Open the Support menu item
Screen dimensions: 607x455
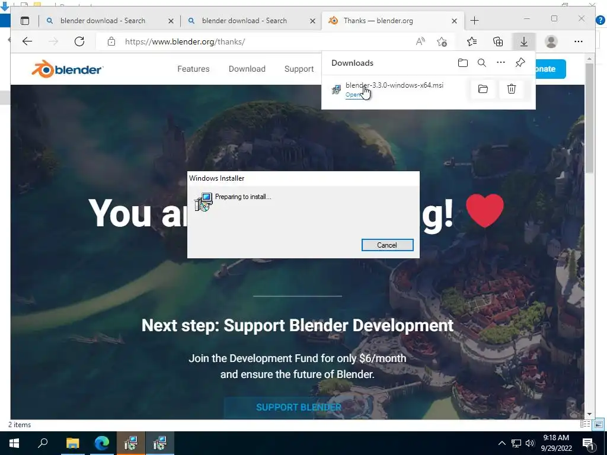[299, 69]
